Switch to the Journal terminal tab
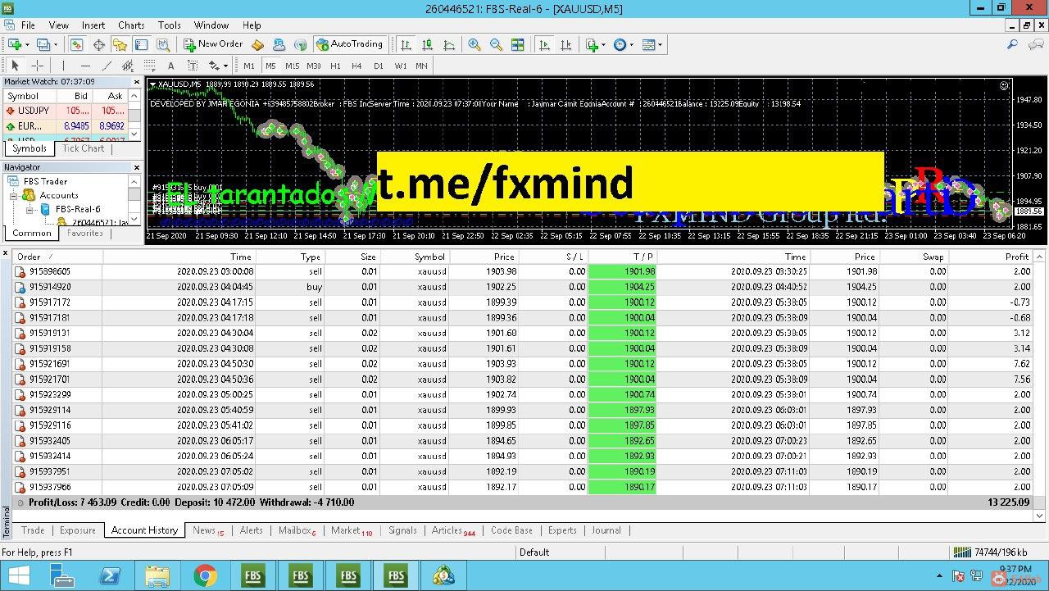Screen dimensions: 1049x591 pyautogui.click(x=606, y=530)
